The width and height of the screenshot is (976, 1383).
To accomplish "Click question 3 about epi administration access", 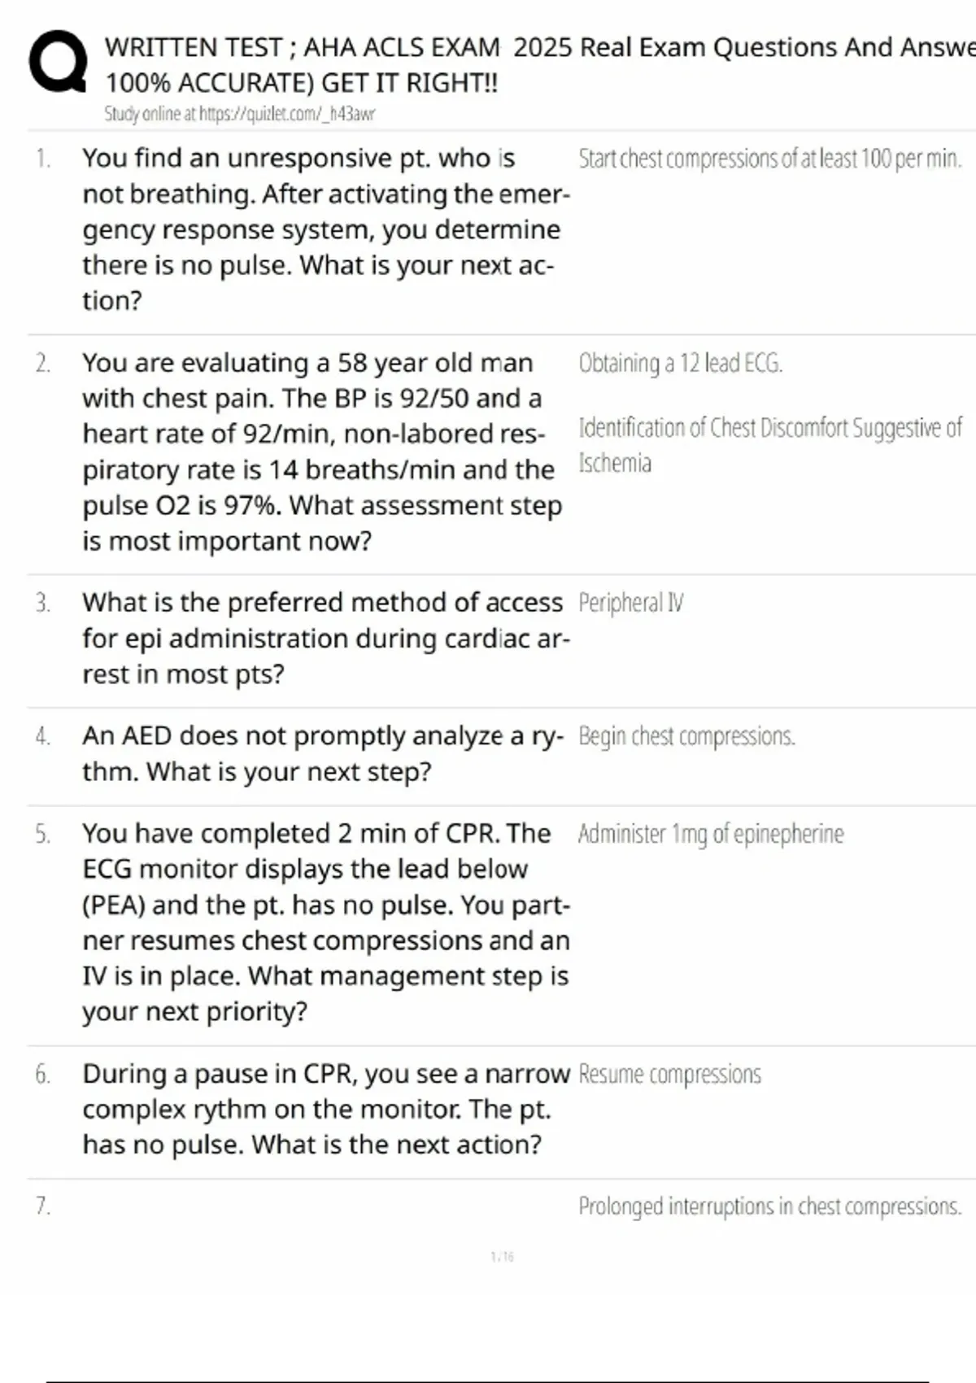I will point(325,639).
